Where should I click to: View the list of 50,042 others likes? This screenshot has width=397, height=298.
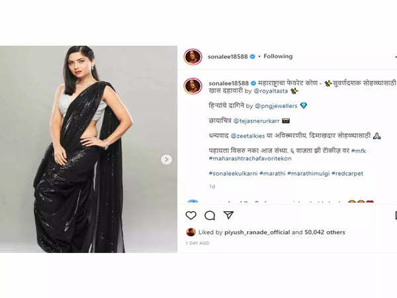pyautogui.click(x=325, y=232)
